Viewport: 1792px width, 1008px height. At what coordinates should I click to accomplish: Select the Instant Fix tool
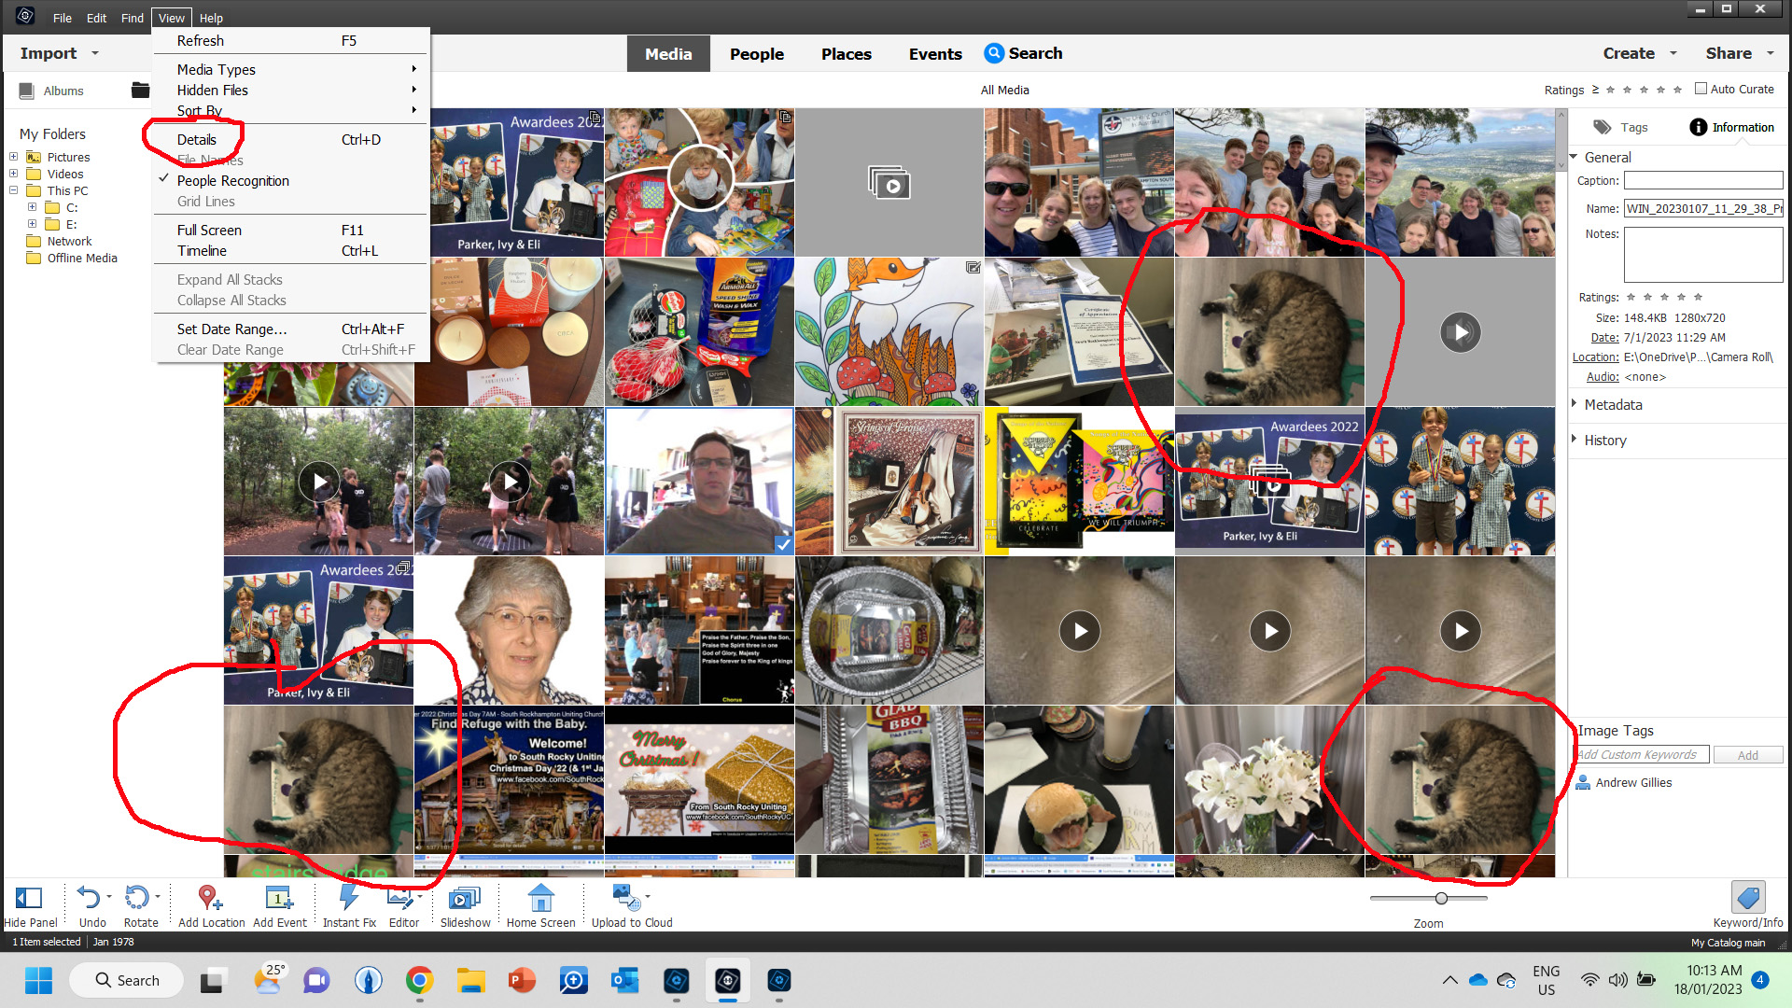(349, 902)
